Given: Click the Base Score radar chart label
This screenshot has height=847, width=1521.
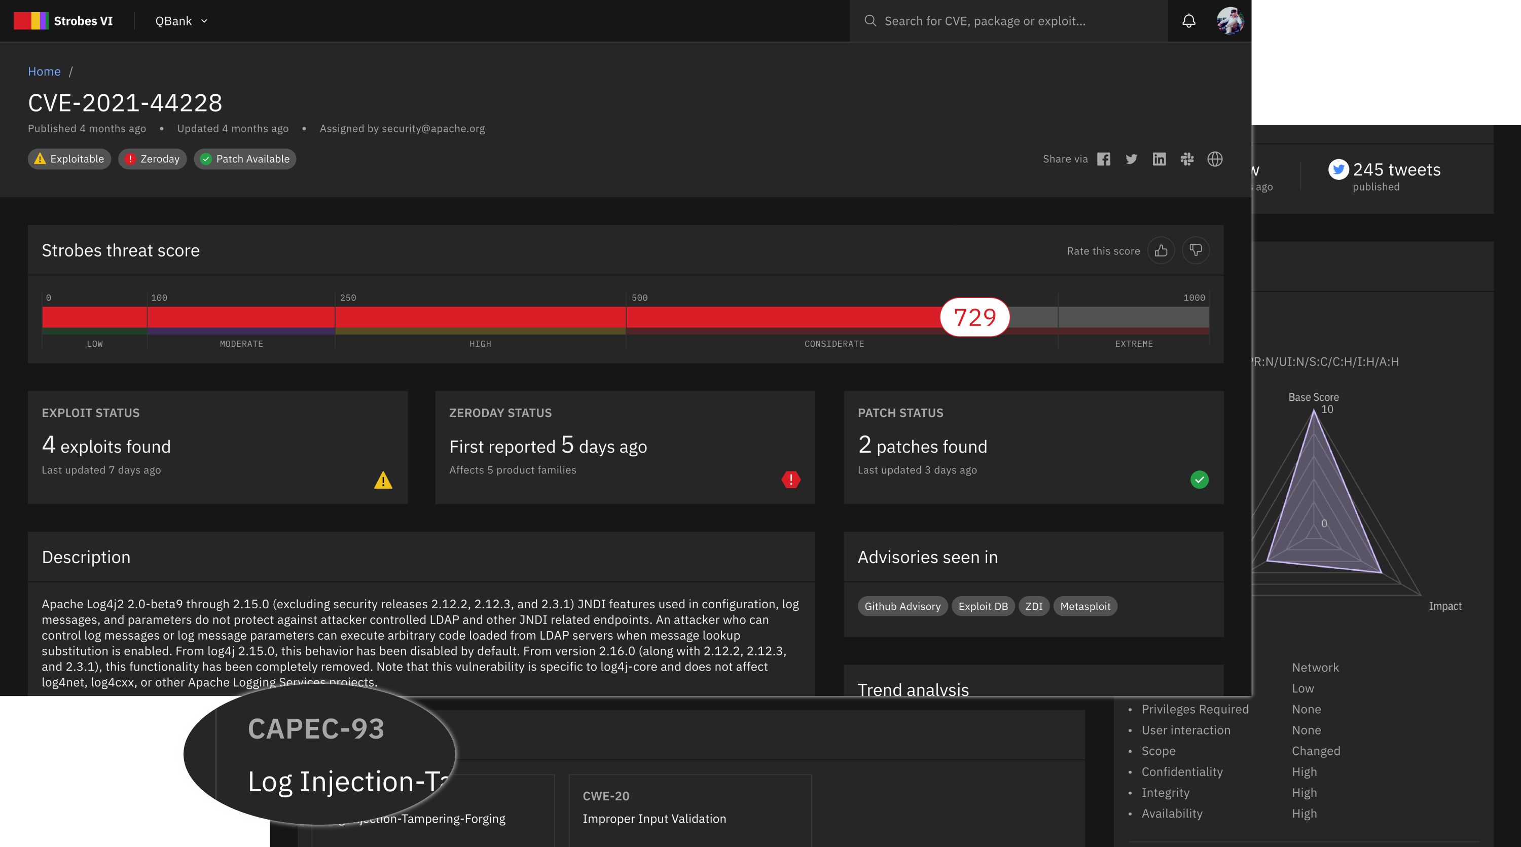Looking at the screenshot, I should pyautogui.click(x=1313, y=397).
